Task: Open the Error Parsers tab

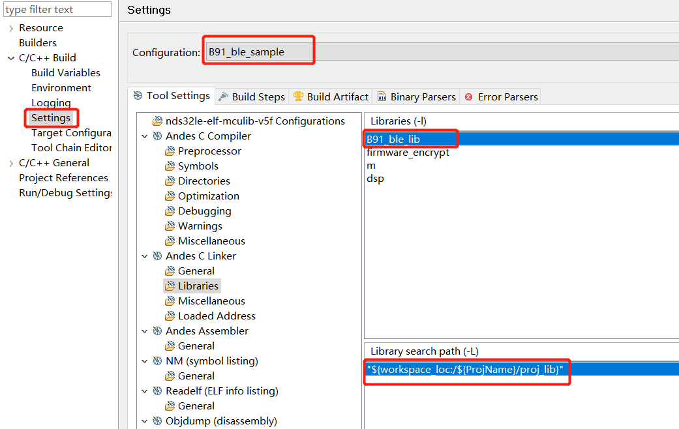Action: pyautogui.click(x=500, y=96)
